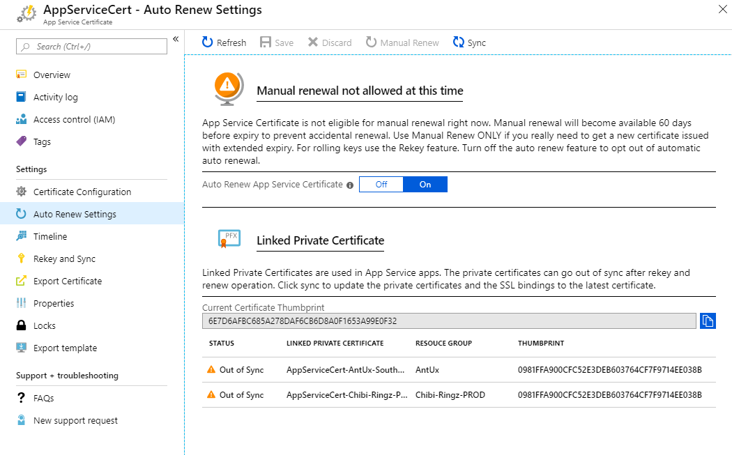Click the Refresh toolbar icon
The width and height of the screenshot is (732, 455).
click(208, 43)
